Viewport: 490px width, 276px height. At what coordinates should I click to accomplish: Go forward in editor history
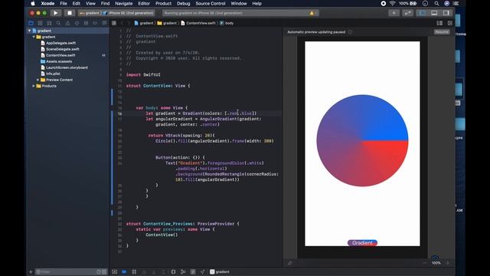tap(129, 23)
